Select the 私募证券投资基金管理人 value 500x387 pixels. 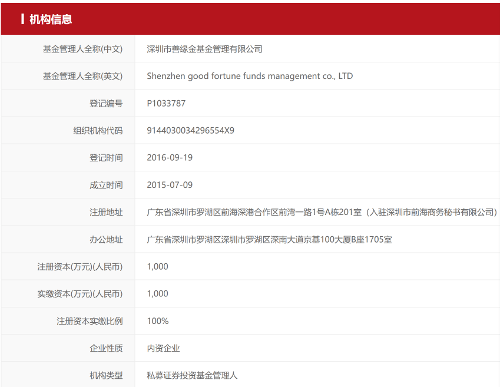(x=192, y=375)
